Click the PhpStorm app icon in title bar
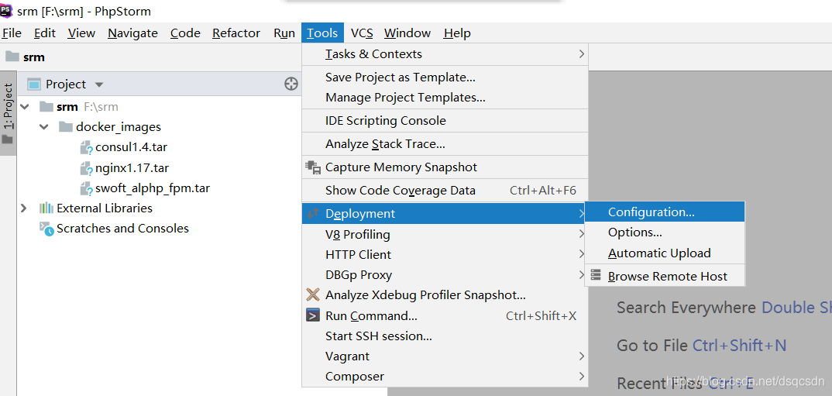832x396 pixels. click(x=6, y=11)
